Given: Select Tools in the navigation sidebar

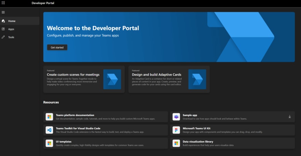Looking at the screenshot, I should [20, 37].
